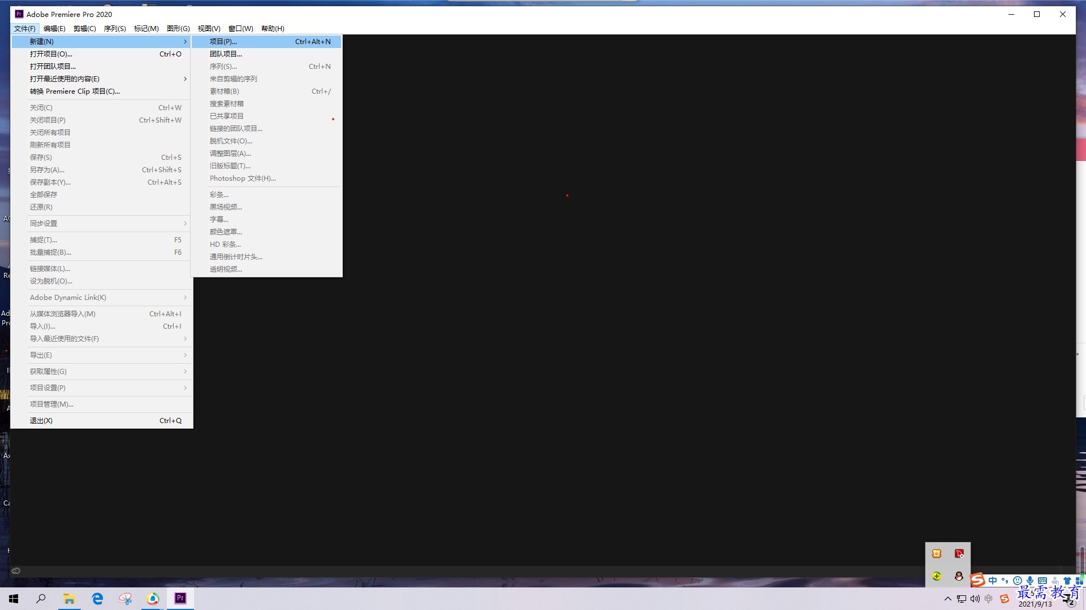Click 导入(I)... menu entry

pyautogui.click(x=102, y=326)
